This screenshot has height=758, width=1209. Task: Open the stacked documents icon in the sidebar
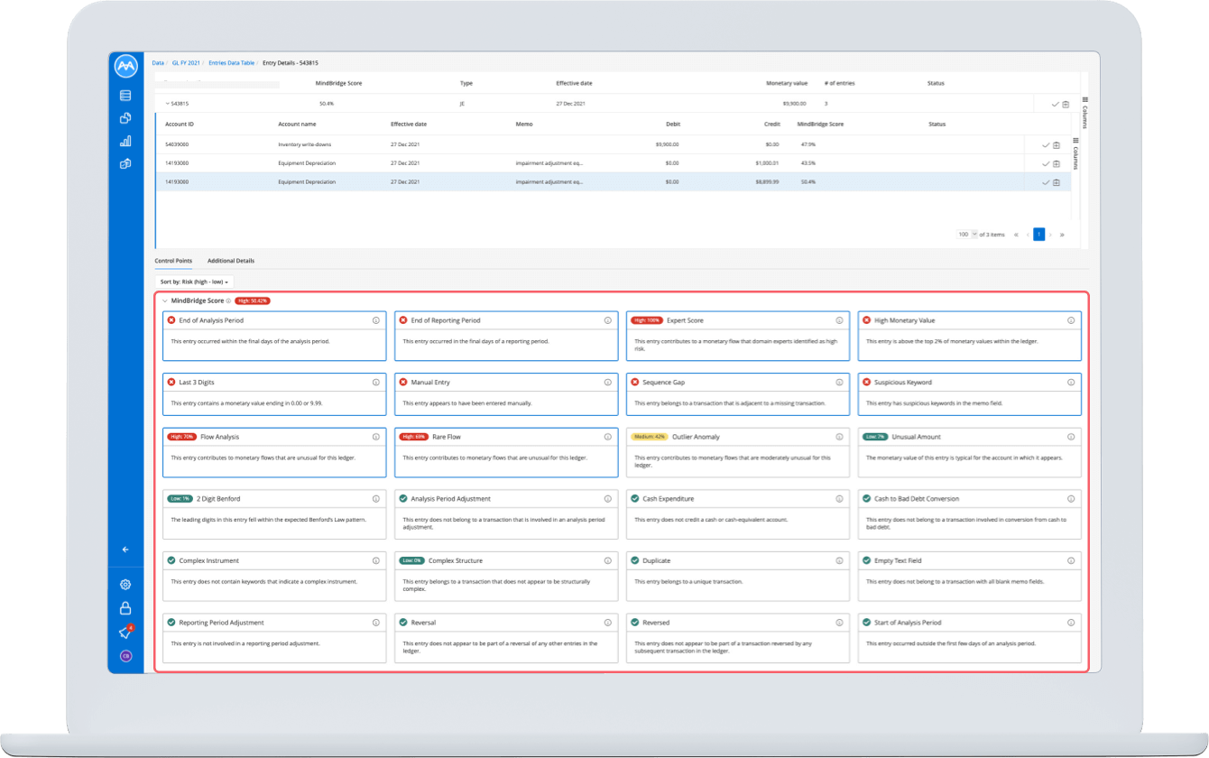(125, 118)
